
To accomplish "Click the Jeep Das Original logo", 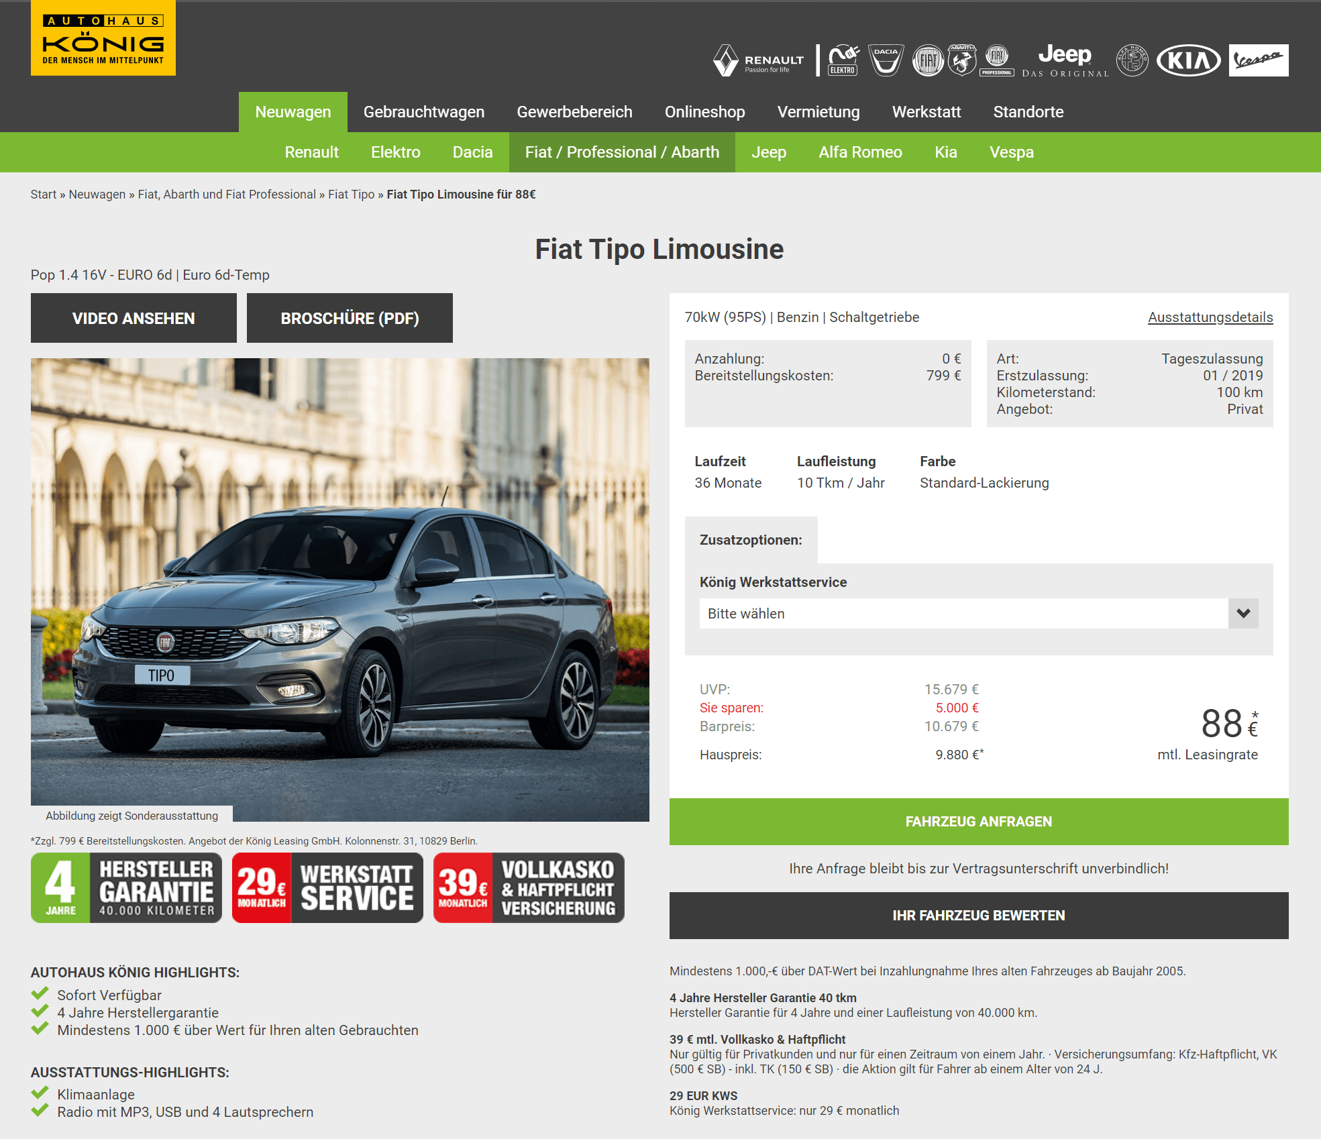I will click(x=1065, y=60).
